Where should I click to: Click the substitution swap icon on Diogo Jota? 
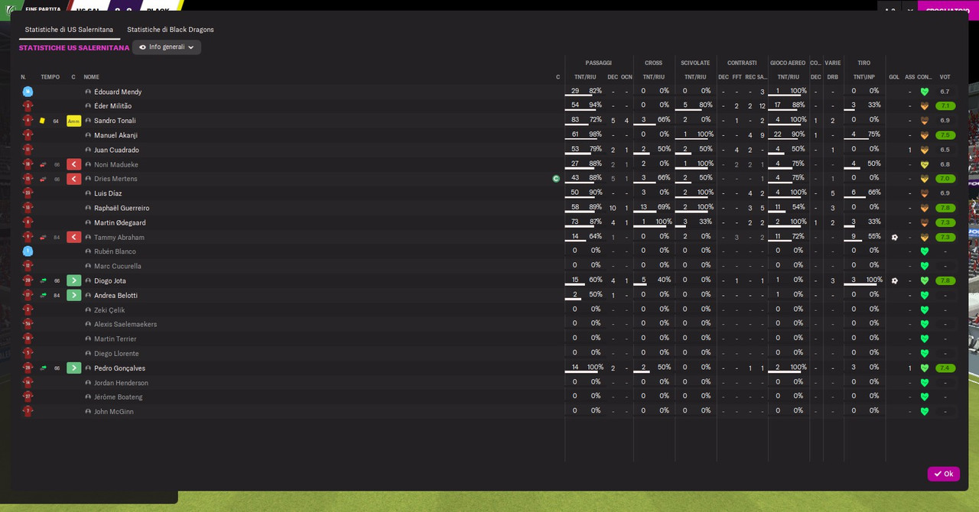pyautogui.click(x=43, y=280)
